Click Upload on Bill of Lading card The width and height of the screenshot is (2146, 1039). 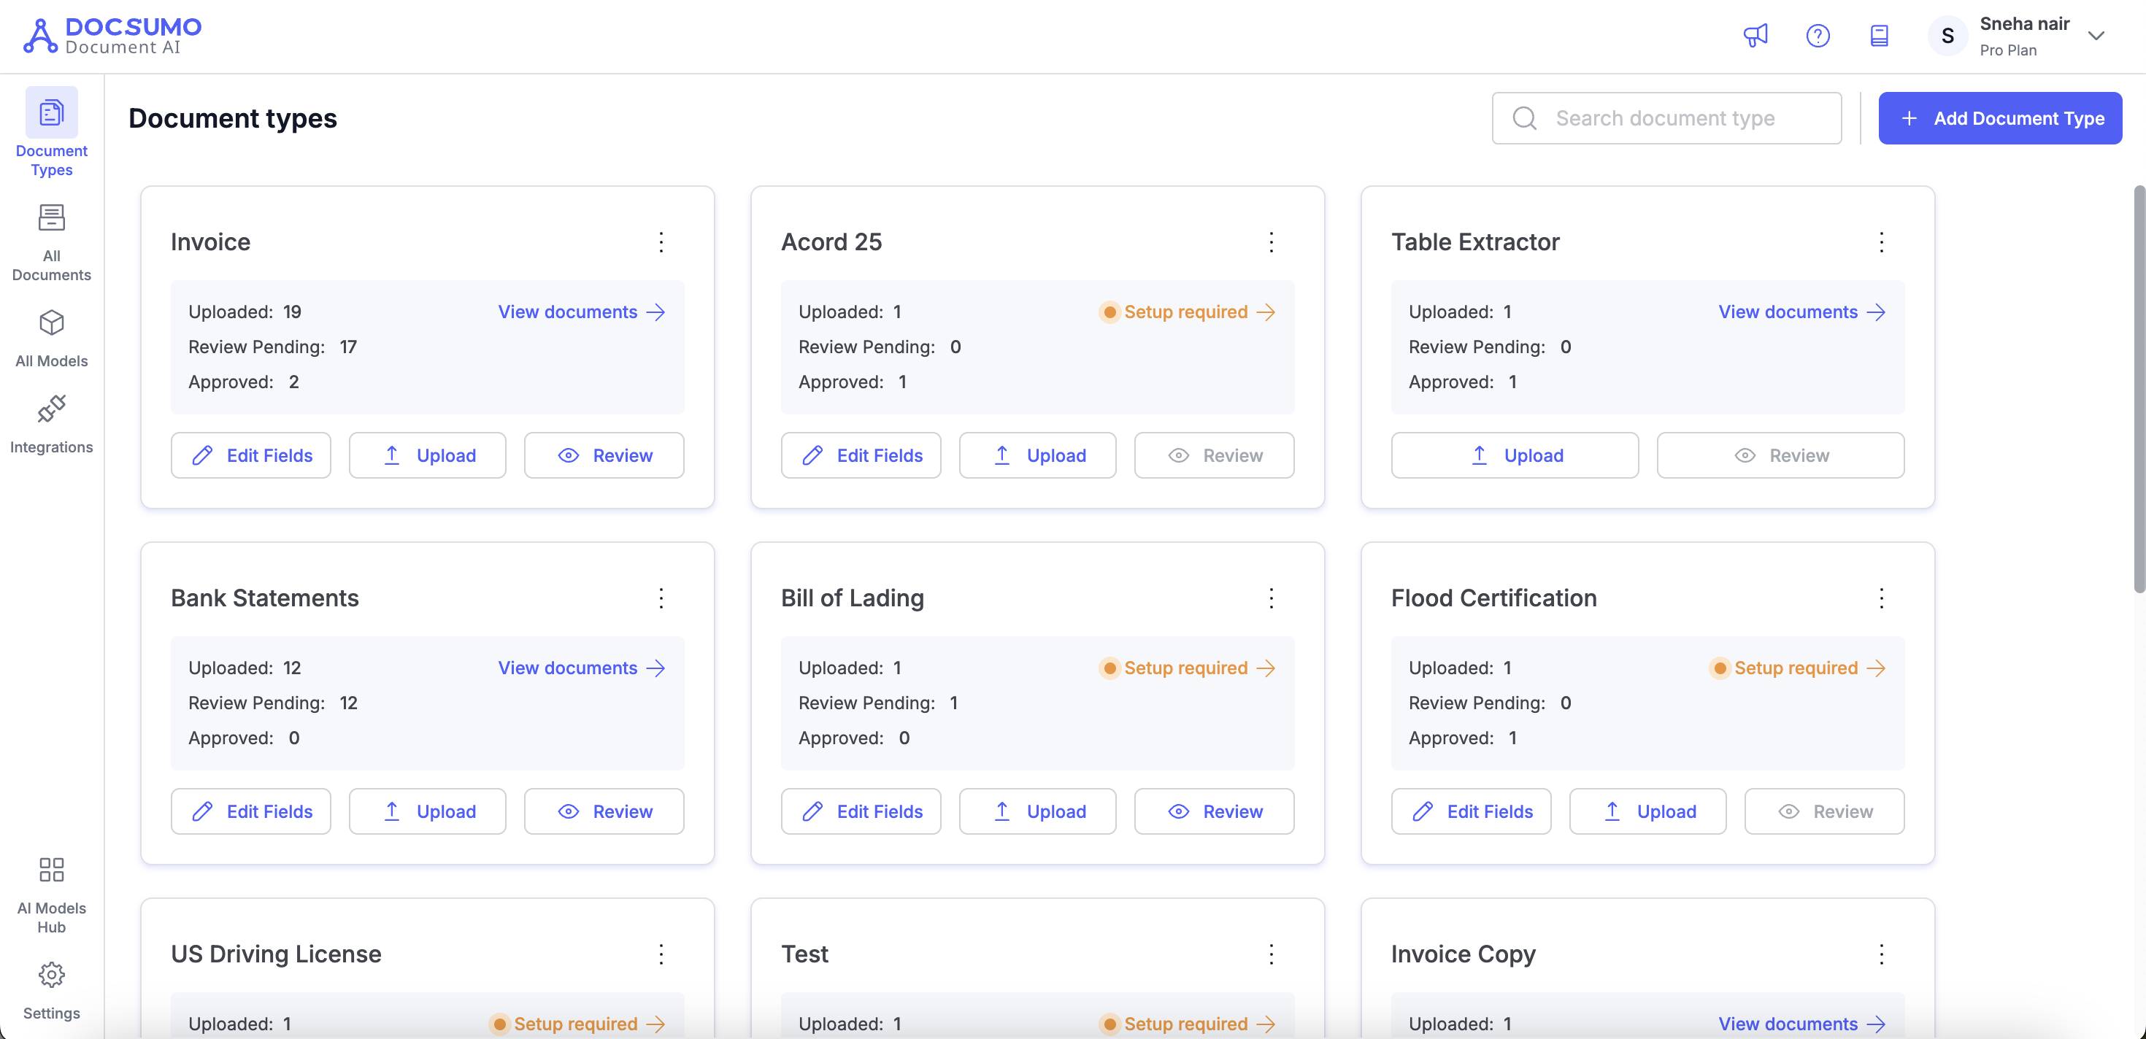pyautogui.click(x=1037, y=811)
